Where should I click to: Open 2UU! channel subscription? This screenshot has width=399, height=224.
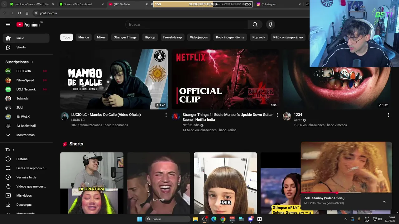26,108
